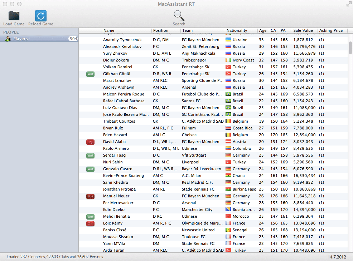The image size is (353, 261).
Task: Click the Anji Makhachkala team cell
Action: click(x=199, y=53)
